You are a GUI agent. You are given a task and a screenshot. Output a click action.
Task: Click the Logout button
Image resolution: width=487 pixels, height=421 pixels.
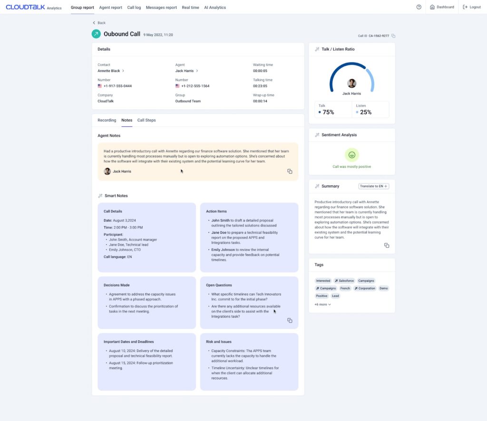(472, 7)
